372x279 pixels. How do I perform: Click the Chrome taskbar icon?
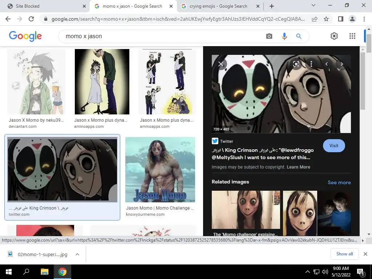point(62,272)
